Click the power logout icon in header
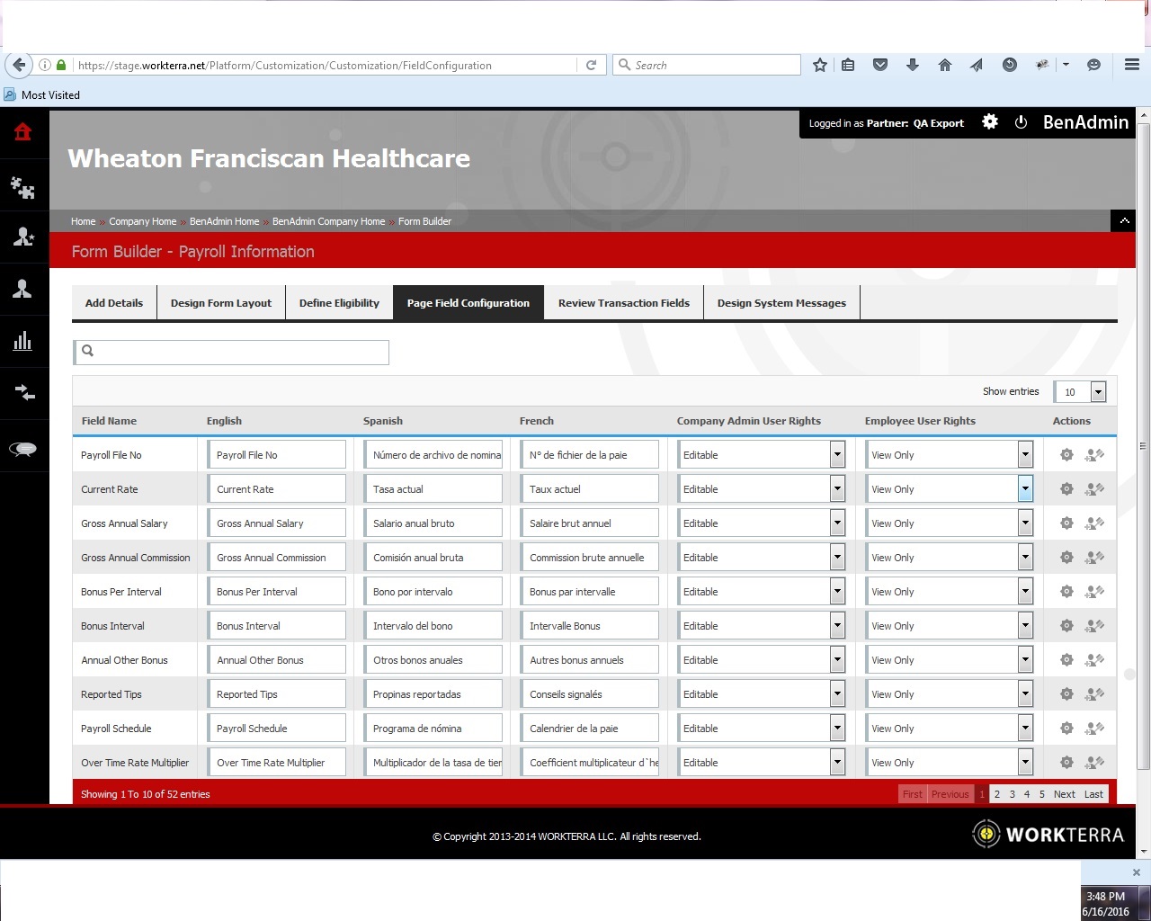Image resolution: width=1151 pixels, height=921 pixels. click(1021, 122)
